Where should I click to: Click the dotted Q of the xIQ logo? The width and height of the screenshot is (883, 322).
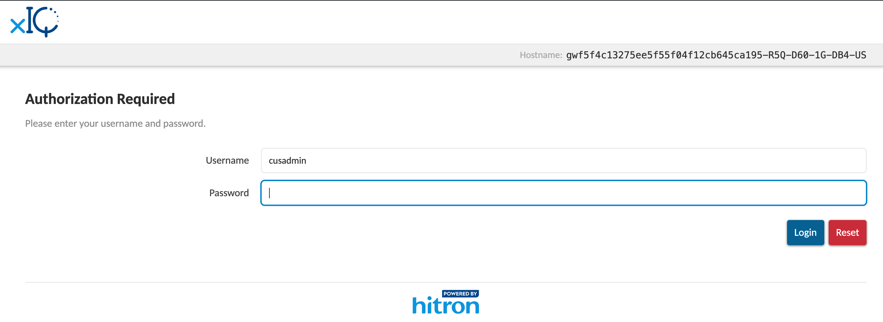(x=47, y=21)
